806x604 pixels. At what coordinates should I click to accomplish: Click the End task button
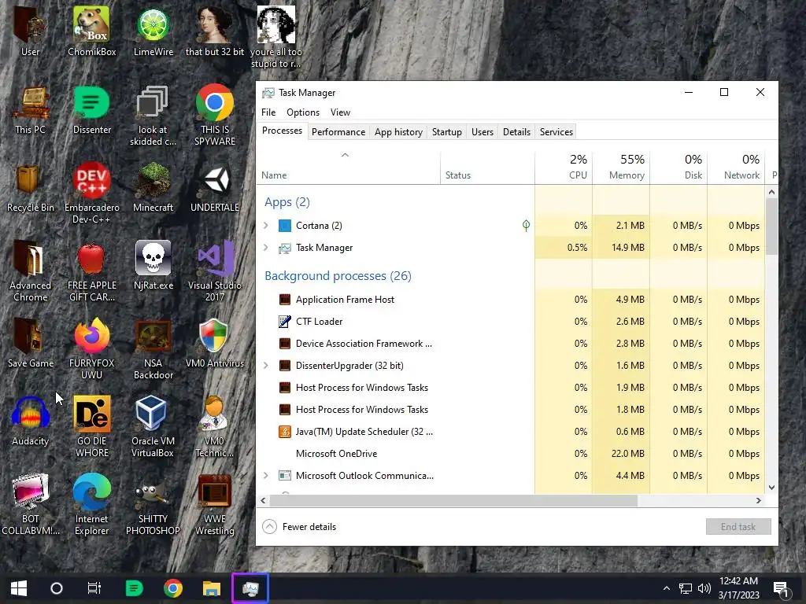(738, 526)
